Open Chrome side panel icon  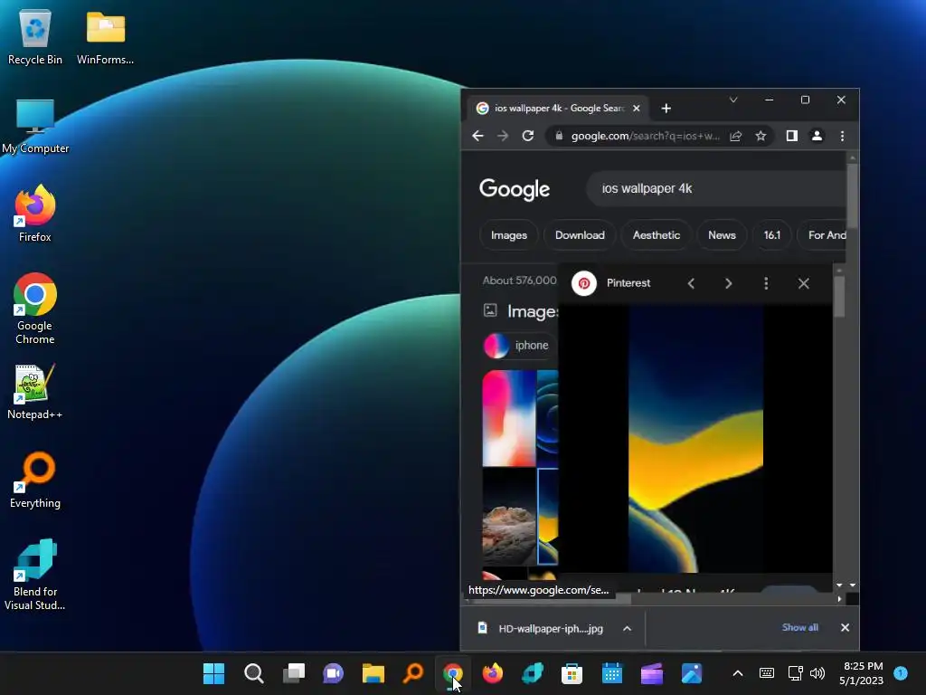pyautogui.click(x=792, y=136)
